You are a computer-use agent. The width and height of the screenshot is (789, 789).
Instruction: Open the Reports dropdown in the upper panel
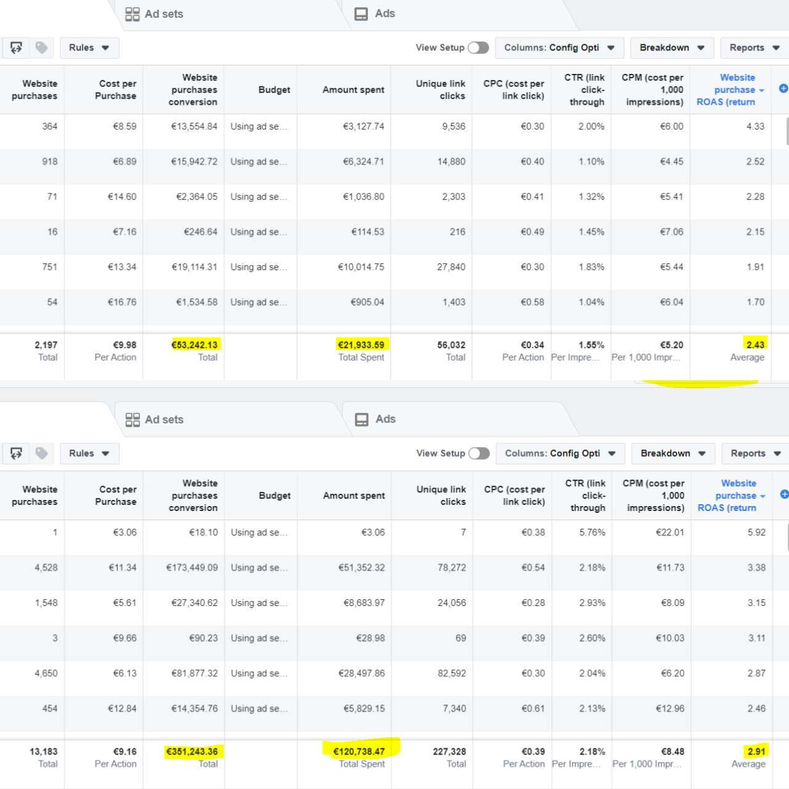click(x=754, y=47)
